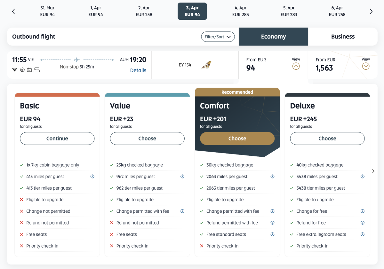Click the Etihad airline logo for EY 154

206,65
